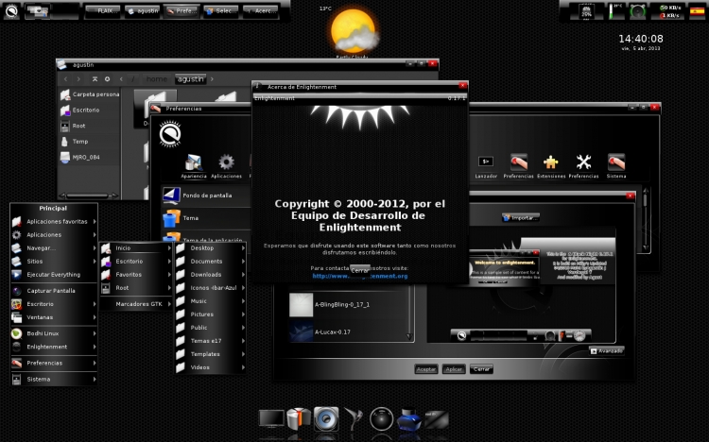The height and width of the screenshot is (442, 709).
Task: Click the network speed KB/s gadget
Action: tap(669, 11)
